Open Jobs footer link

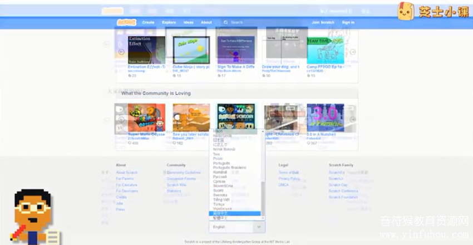click(120, 203)
